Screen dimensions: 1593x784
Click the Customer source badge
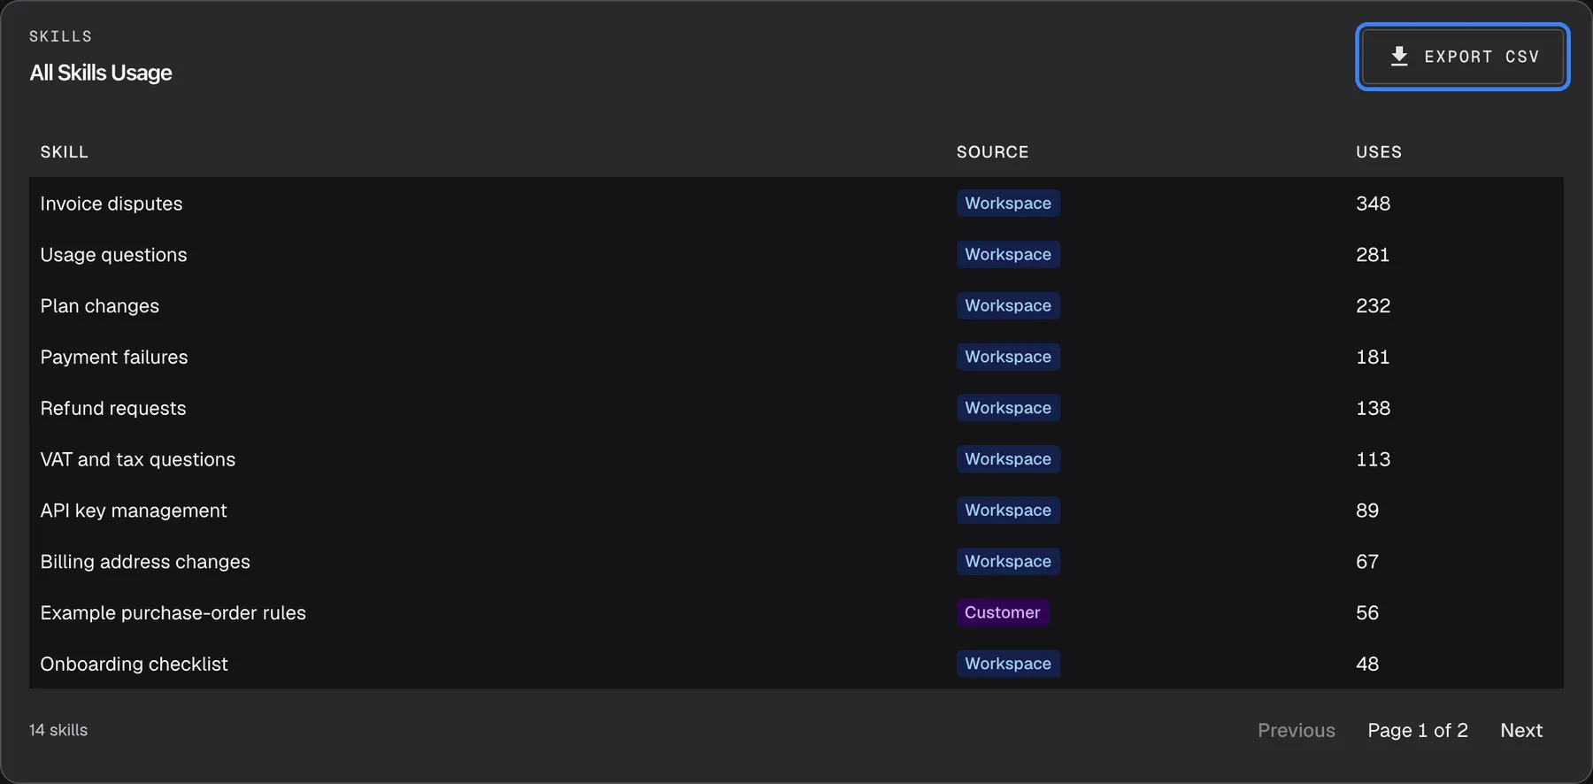point(1003,612)
